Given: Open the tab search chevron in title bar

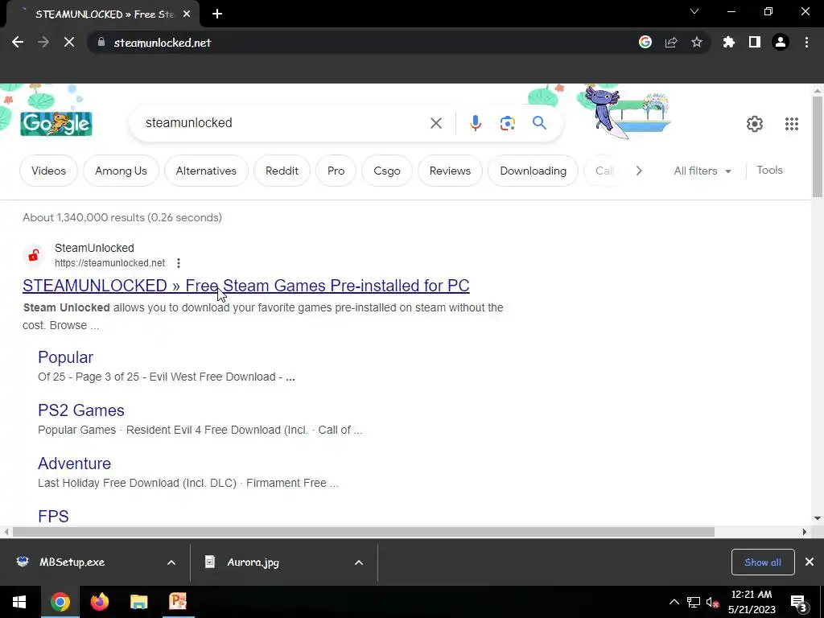Looking at the screenshot, I should [x=694, y=11].
